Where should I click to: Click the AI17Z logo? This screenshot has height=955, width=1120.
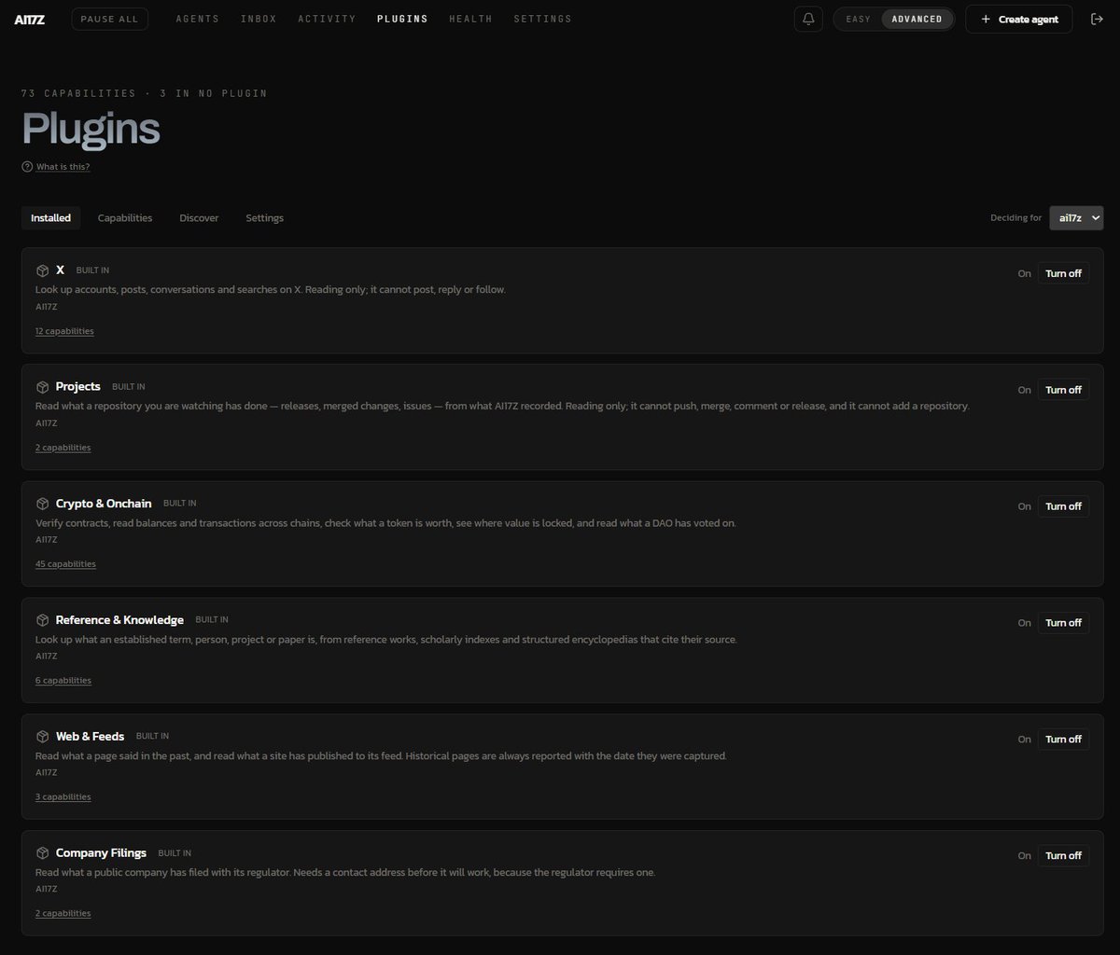coord(31,19)
